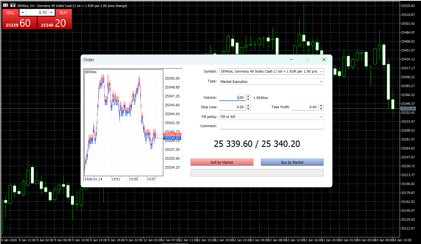Click the Volume input field
Viewport: 421px width, 244px height.
point(232,98)
